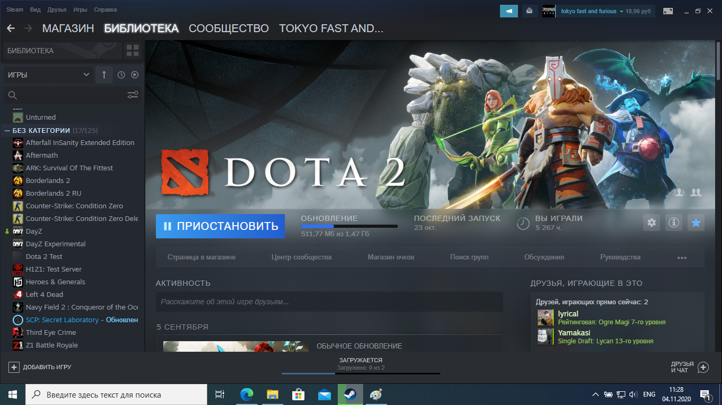This screenshot has height=405, width=722.
Task: Show ready-to-play games filter icon
Action: click(135, 75)
